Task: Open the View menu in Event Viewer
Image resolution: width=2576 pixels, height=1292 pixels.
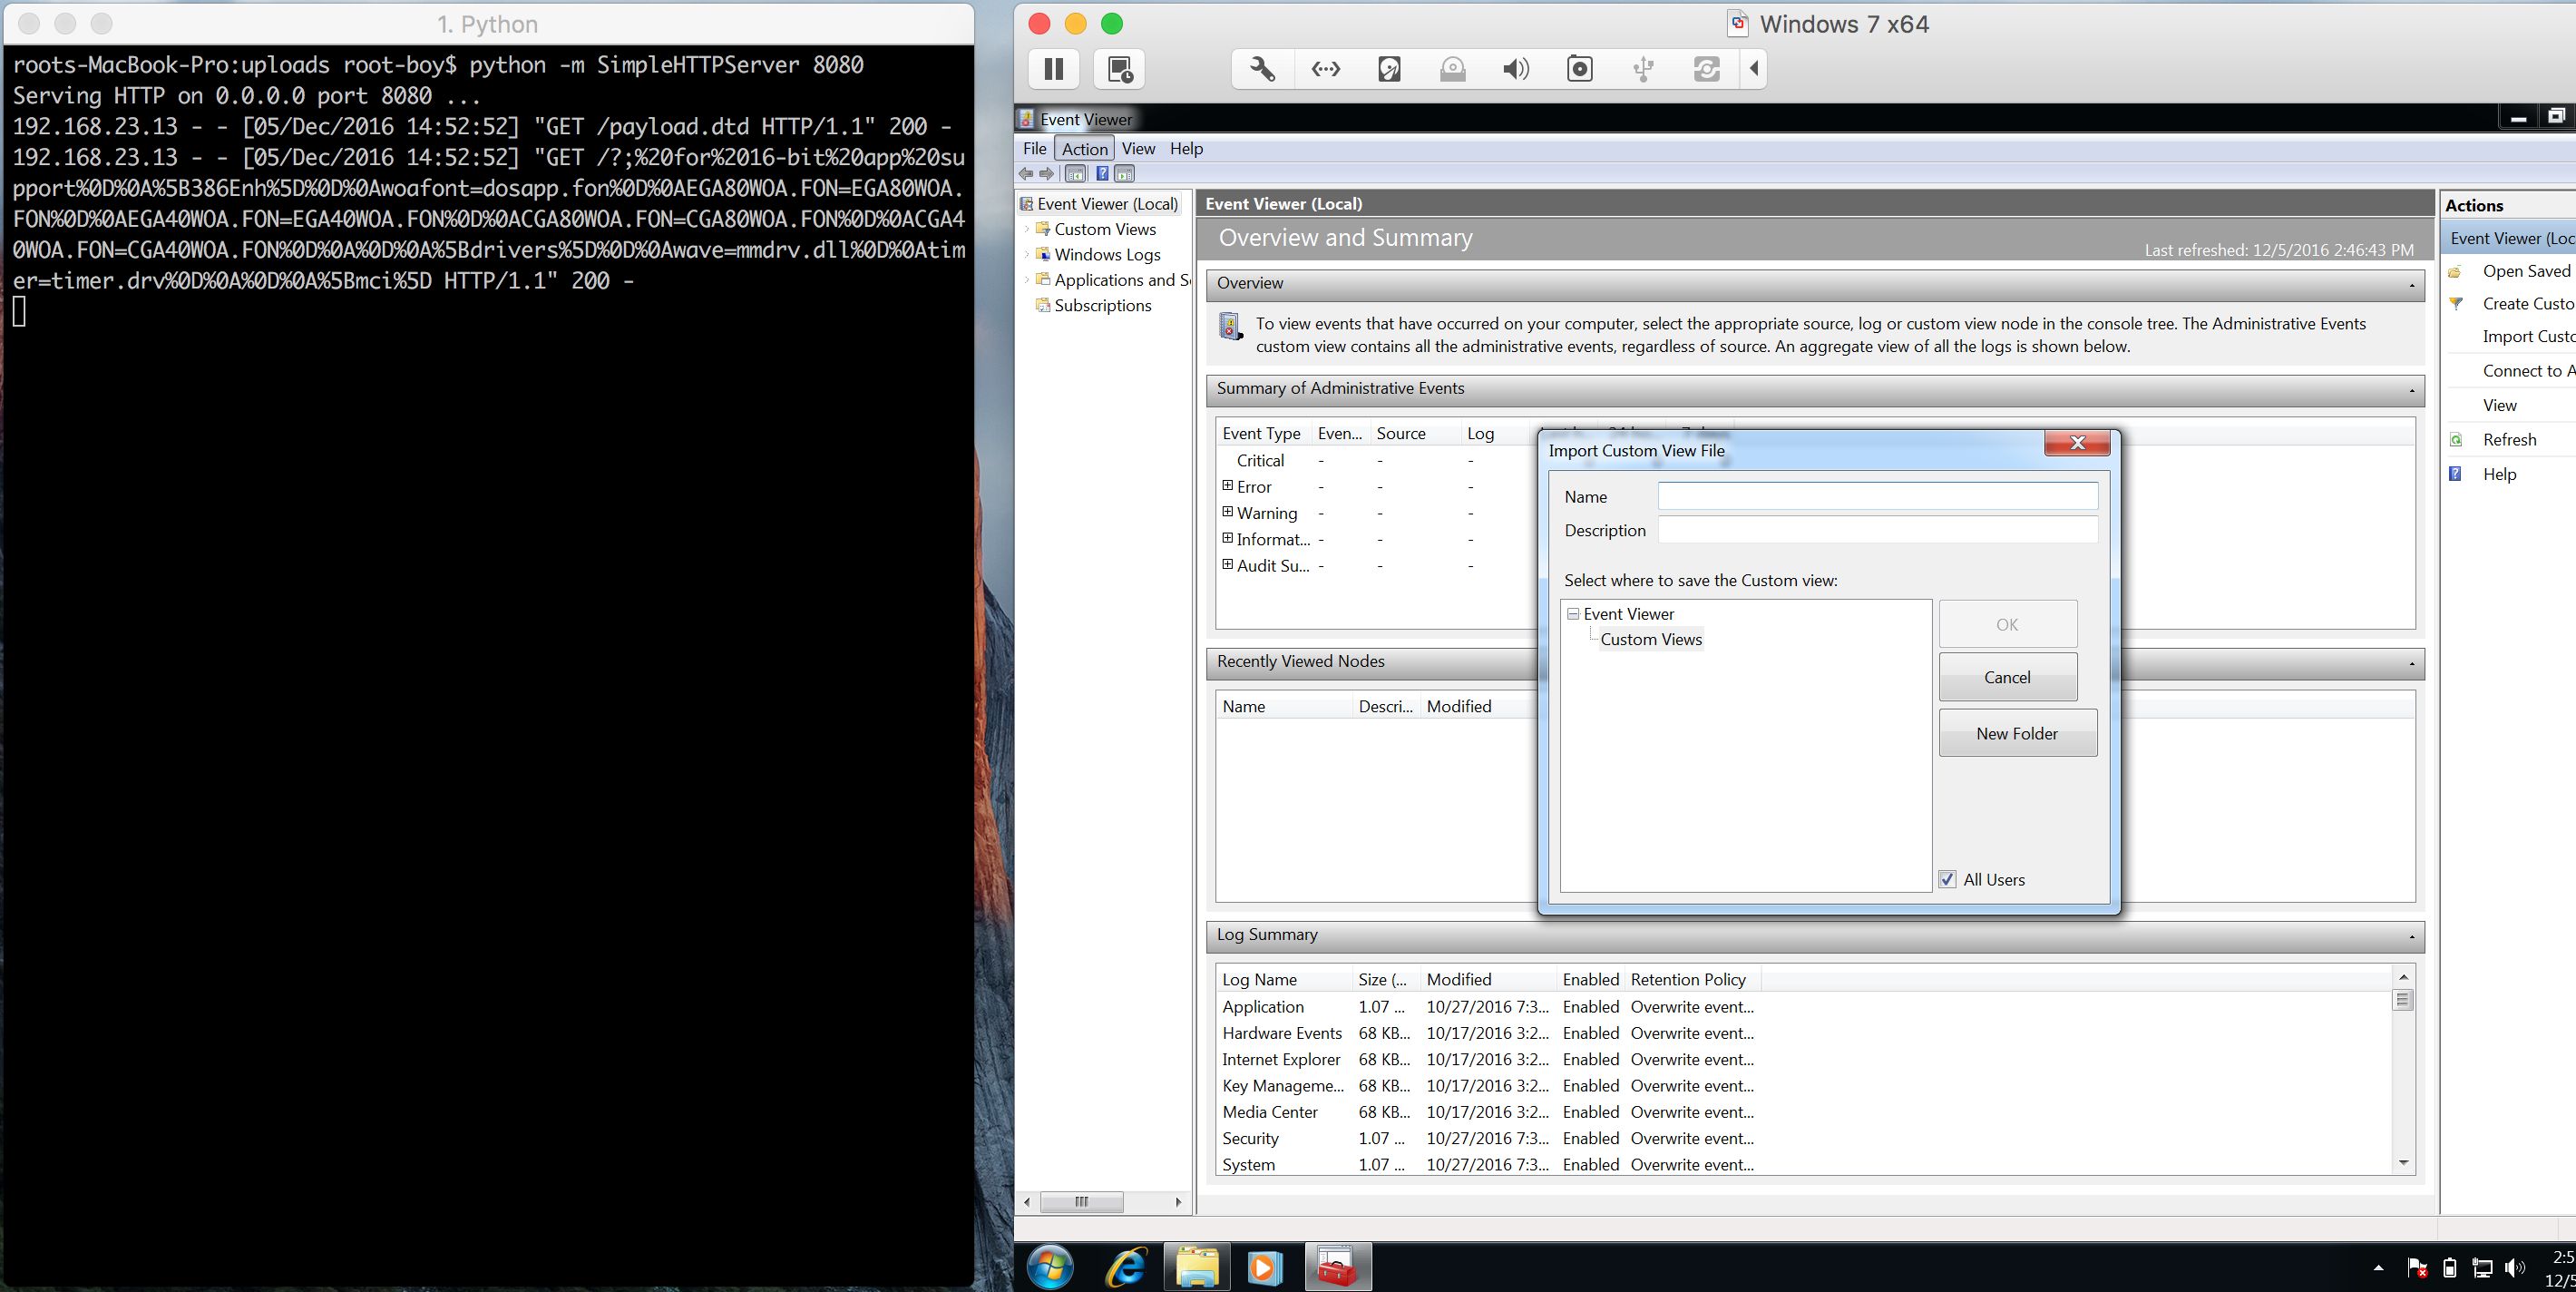Action: click(1138, 148)
